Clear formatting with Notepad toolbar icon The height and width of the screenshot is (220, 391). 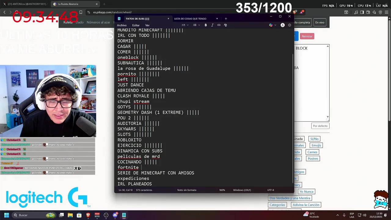225,25
